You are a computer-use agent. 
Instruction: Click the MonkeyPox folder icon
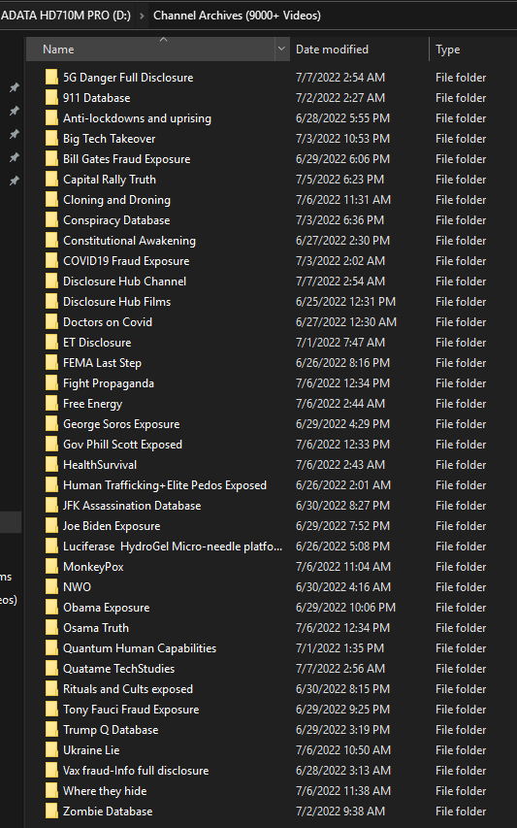[51, 567]
